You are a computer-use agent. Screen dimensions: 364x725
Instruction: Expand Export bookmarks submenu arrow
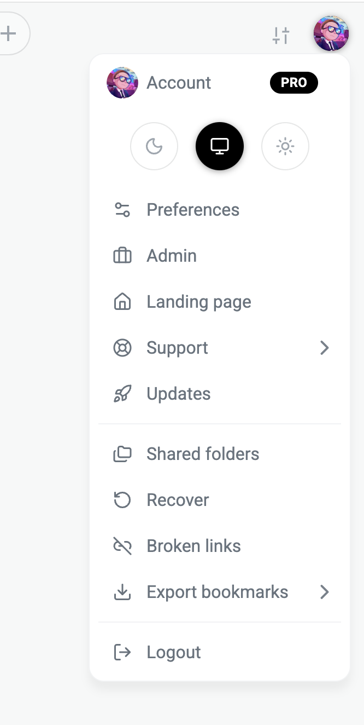(x=325, y=592)
